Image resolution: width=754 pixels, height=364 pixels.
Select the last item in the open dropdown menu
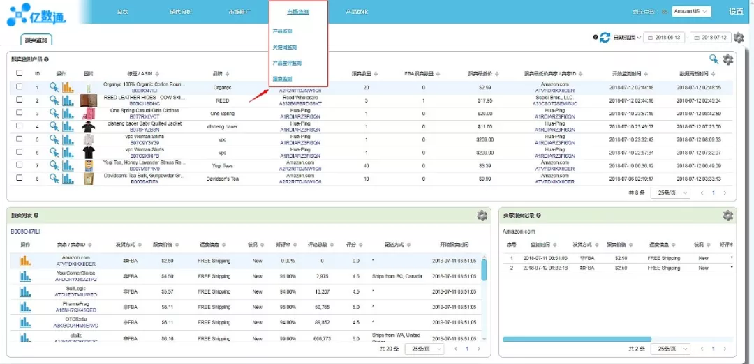282,78
